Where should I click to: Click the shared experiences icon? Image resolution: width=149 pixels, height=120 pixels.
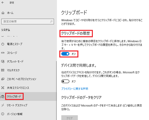click(3, 88)
